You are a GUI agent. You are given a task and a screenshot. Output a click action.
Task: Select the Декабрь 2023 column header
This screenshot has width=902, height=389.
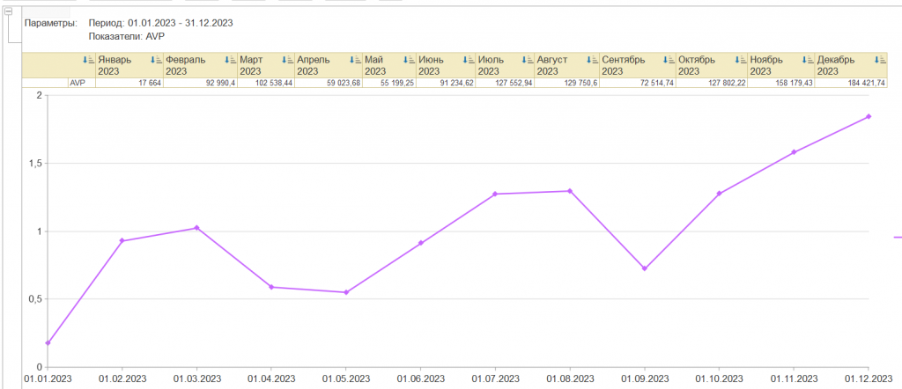(x=851, y=65)
